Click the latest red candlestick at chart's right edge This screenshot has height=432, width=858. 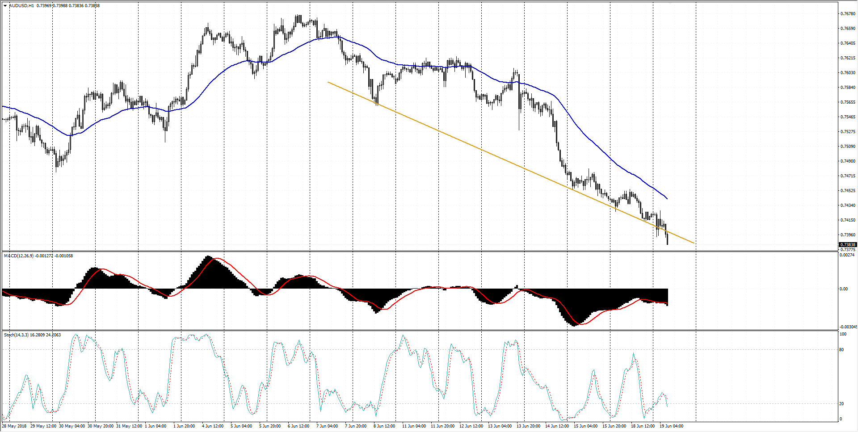[x=667, y=239]
